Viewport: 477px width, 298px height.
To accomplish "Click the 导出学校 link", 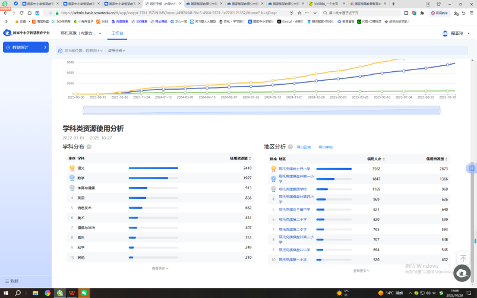I will (326, 147).
